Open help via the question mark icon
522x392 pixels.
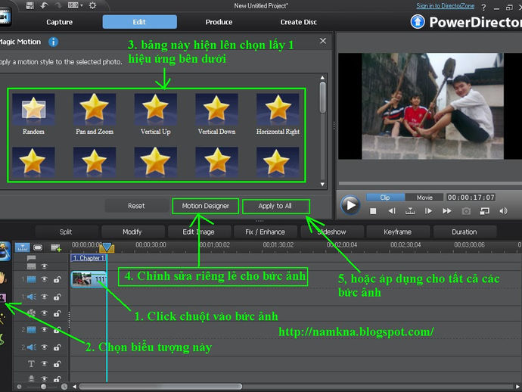(483, 7)
